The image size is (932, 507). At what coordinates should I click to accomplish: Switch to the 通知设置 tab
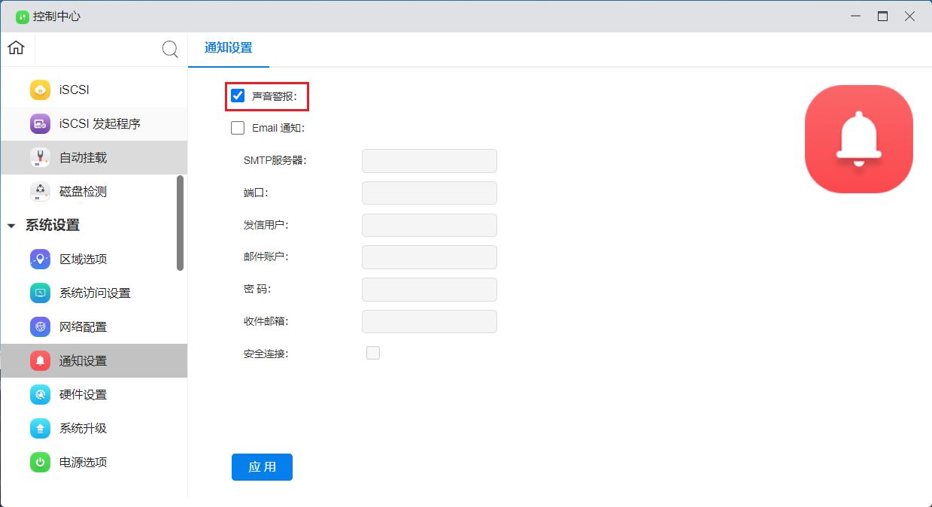(228, 48)
